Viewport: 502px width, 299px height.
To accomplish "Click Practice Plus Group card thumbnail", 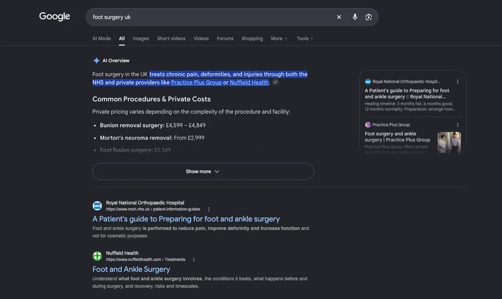I will 449,143.
